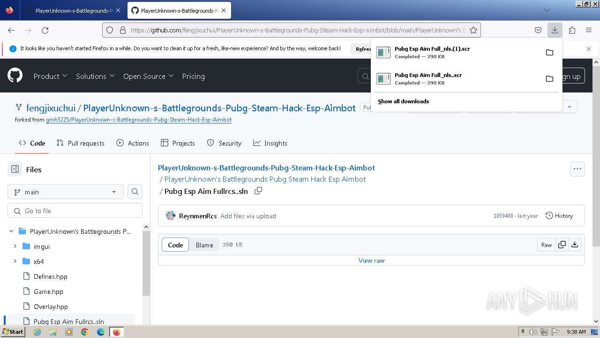Screen dimensions: 600x338
Task: Click volume icon in system tray
Action: (533, 332)
